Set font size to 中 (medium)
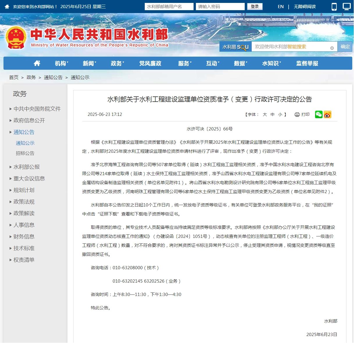 [272, 114]
